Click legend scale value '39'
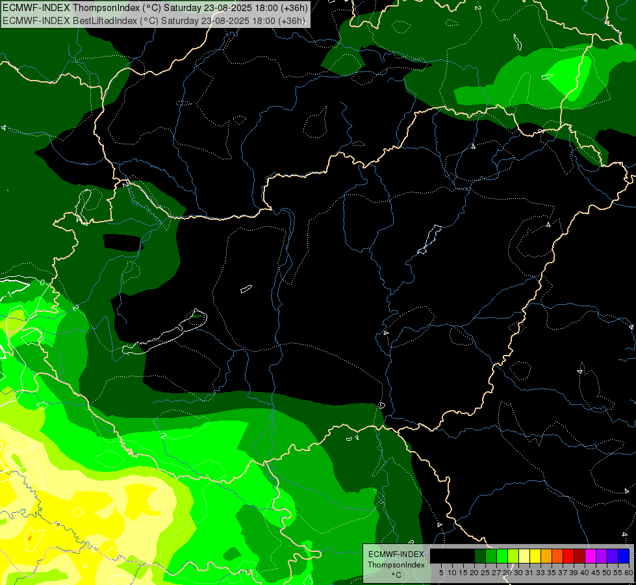636x585 pixels. 574,573
